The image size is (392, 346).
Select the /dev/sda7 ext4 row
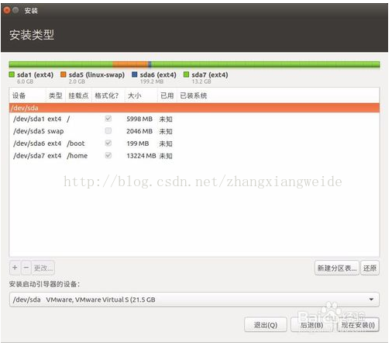pos(194,156)
